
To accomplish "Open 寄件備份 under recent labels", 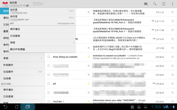I will click(22, 90).
